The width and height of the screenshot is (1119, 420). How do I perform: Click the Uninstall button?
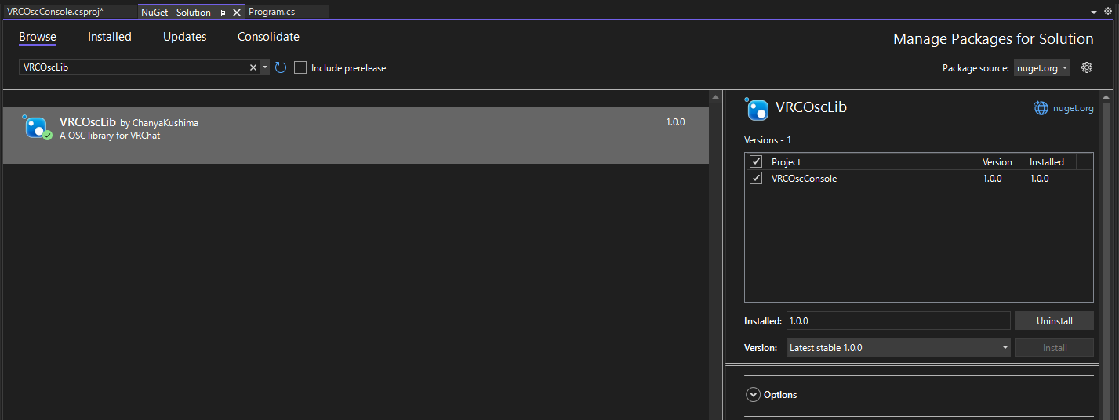(x=1055, y=320)
